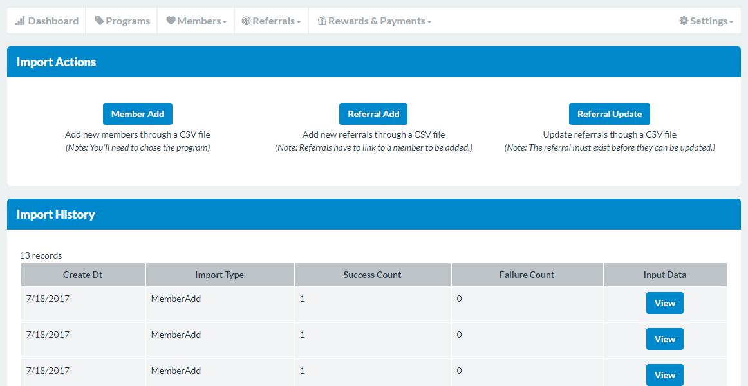Image resolution: width=748 pixels, height=386 pixels.
Task: Click the Programs tag icon
Action: pyautogui.click(x=99, y=21)
